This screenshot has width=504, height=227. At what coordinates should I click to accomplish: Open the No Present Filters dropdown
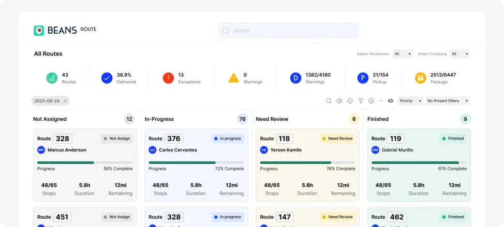click(448, 101)
